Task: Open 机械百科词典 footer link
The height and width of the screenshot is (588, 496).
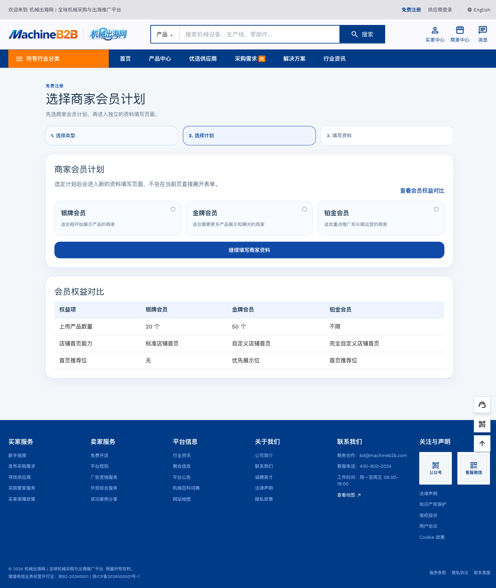Action: pos(186,488)
